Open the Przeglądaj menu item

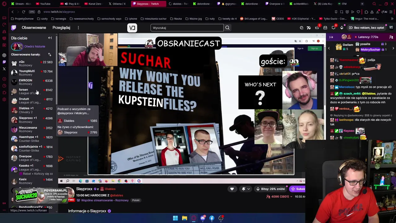[x=61, y=28]
